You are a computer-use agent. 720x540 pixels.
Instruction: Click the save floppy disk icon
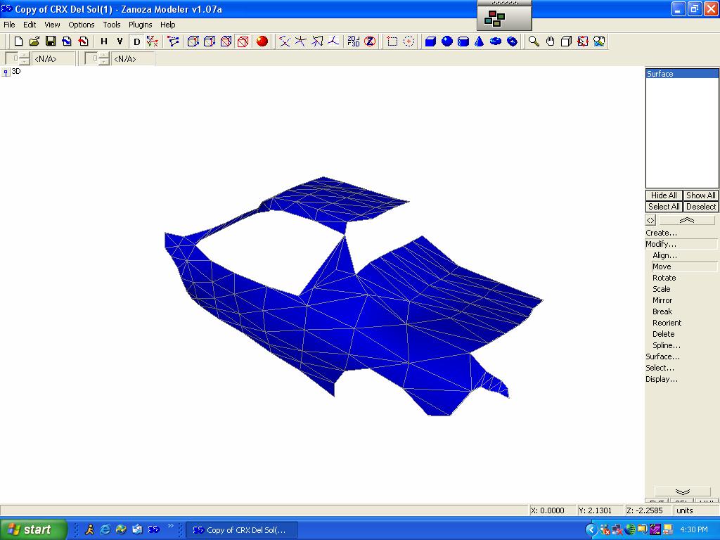[x=51, y=41]
